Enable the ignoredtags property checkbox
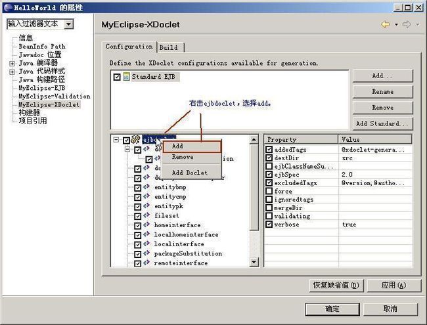 [269, 199]
